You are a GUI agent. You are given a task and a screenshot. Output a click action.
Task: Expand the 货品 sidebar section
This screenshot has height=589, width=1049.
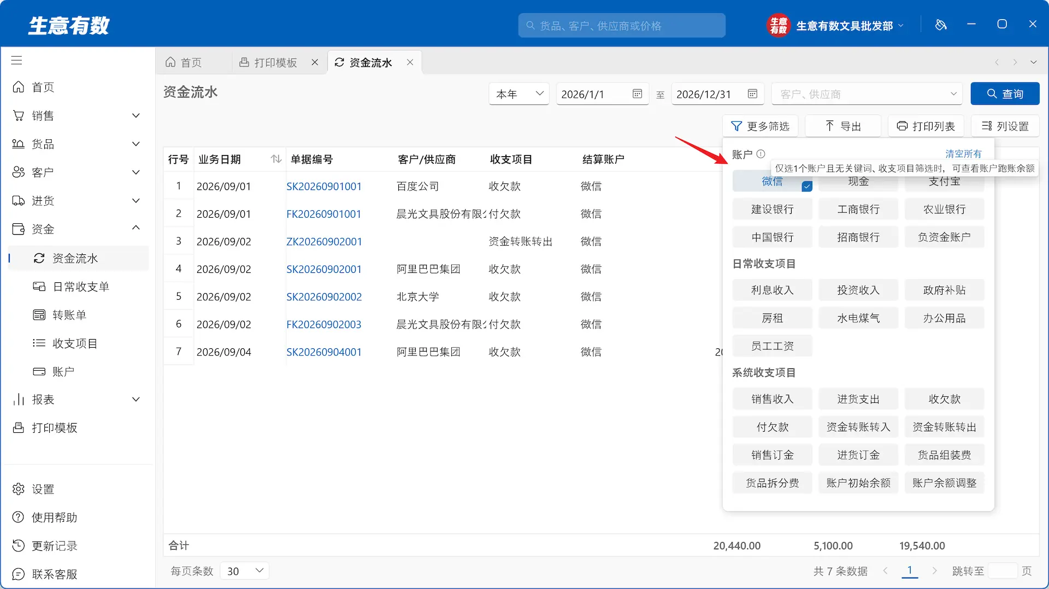[x=136, y=144]
